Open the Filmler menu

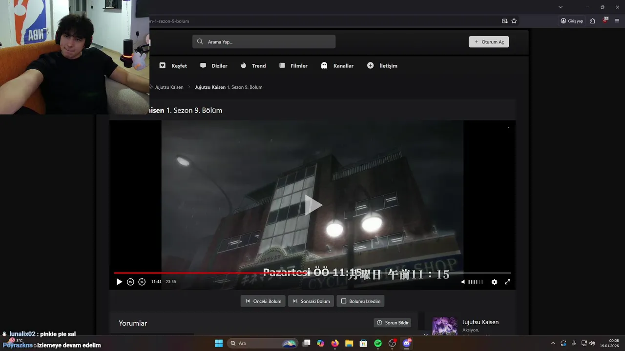(293, 66)
